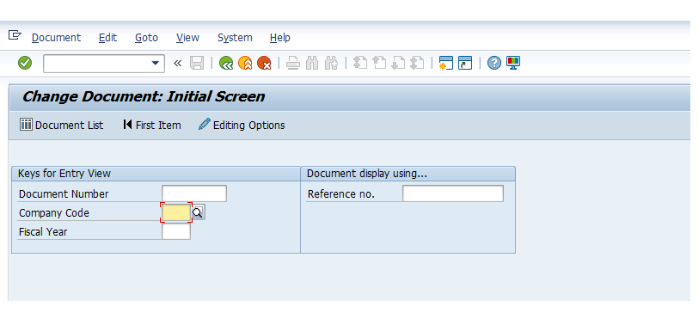The height and width of the screenshot is (319, 699).
Task: Click the green Back icon
Action: pyautogui.click(x=226, y=63)
